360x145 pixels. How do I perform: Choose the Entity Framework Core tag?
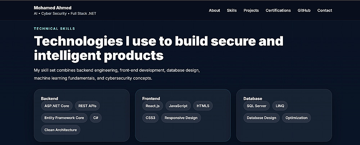[x=64, y=118]
